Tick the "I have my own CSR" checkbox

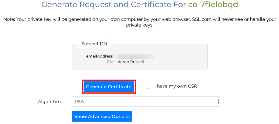[148, 87]
